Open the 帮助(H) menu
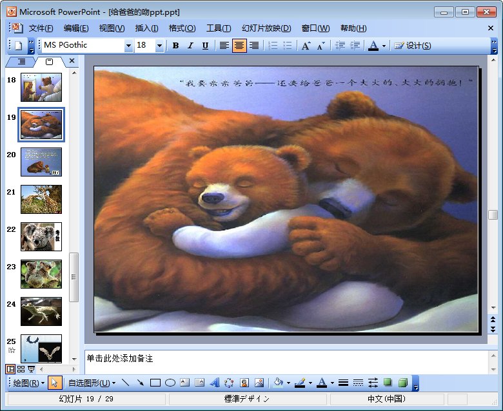The image size is (503, 411). point(353,28)
